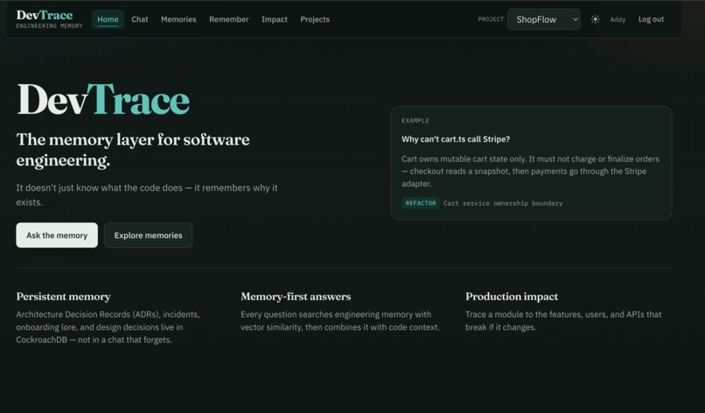Image resolution: width=705 pixels, height=413 pixels.
Task: Click 'Every question searches engineering memory' description
Action: [340, 321]
